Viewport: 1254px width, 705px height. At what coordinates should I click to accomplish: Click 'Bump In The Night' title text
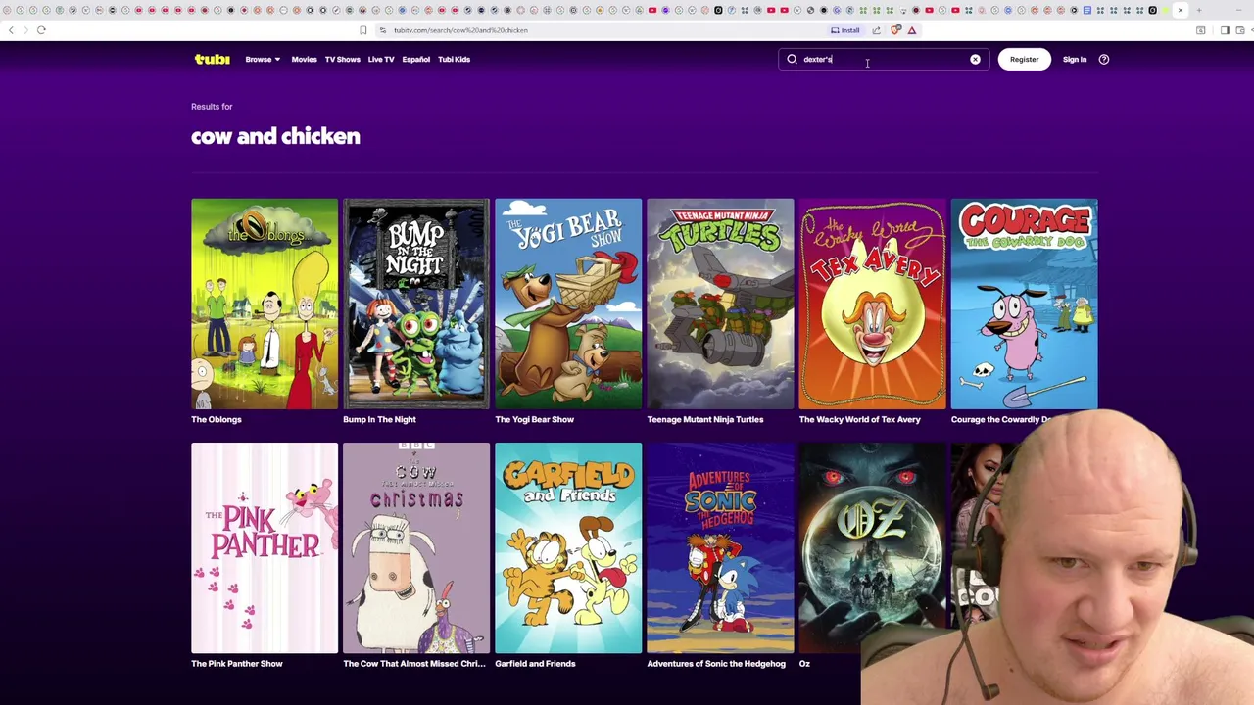click(379, 419)
